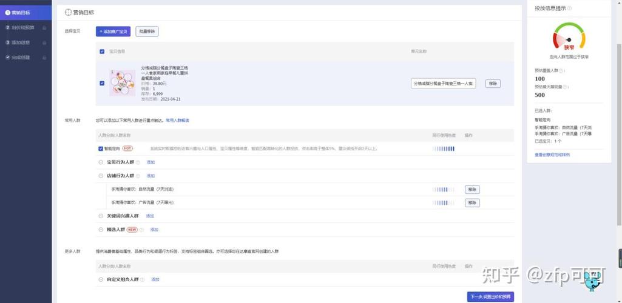Collapse the 宝贝行为人群 group
Viewport: 622px width, 303px height.
tap(101, 162)
